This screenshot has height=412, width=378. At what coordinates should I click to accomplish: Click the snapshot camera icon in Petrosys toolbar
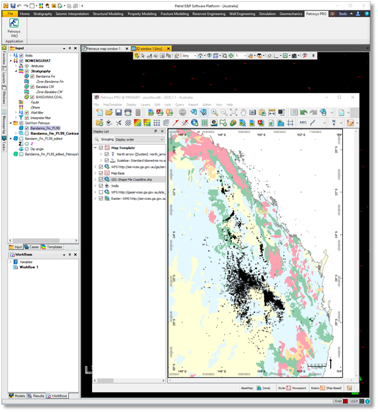[252, 112]
